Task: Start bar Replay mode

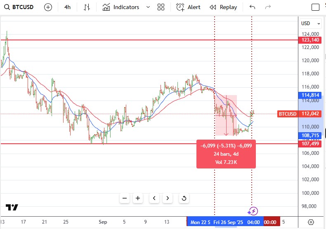Action: click(x=223, y=7)
